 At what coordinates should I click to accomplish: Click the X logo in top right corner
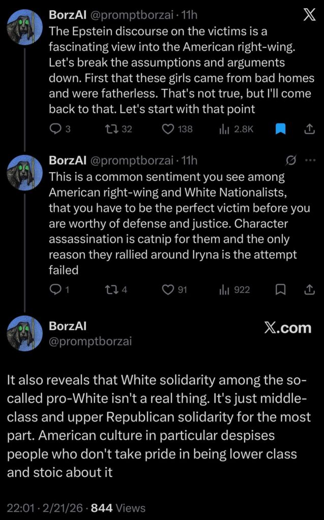click(x=309, y=15)
